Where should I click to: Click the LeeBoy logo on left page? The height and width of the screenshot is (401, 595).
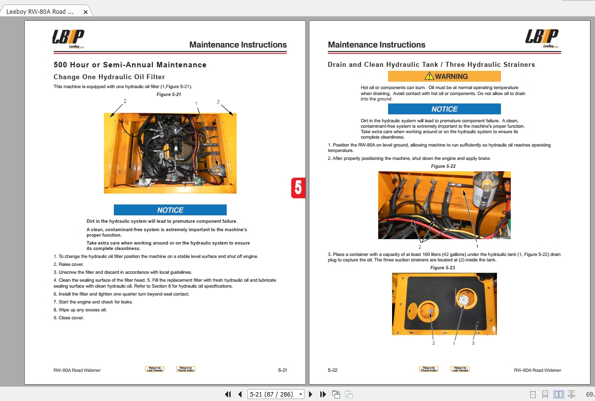pos(68,39)
